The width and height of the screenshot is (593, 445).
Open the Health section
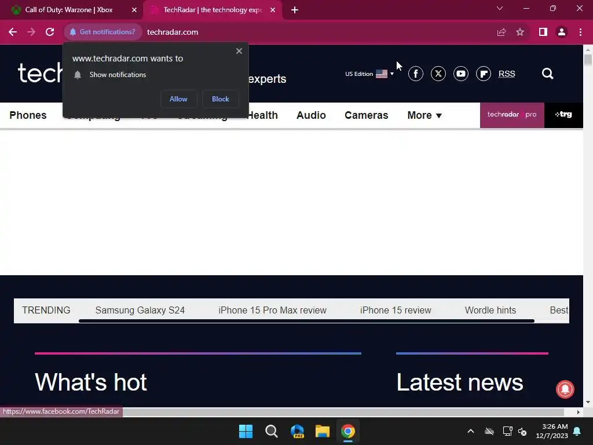262,115
